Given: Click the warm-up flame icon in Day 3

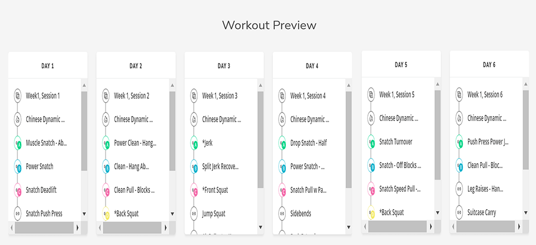Looking at the screenshot, I should tap(194, 120).
